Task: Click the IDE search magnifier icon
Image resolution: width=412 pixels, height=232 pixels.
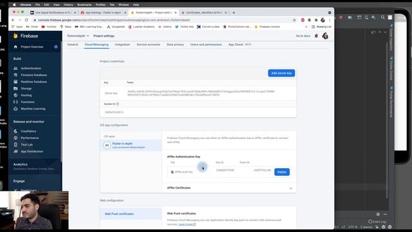Action: pos(383,17)
